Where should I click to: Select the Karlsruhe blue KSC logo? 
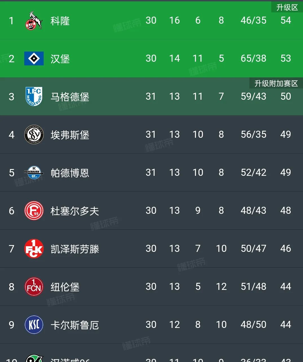(34, 325)
